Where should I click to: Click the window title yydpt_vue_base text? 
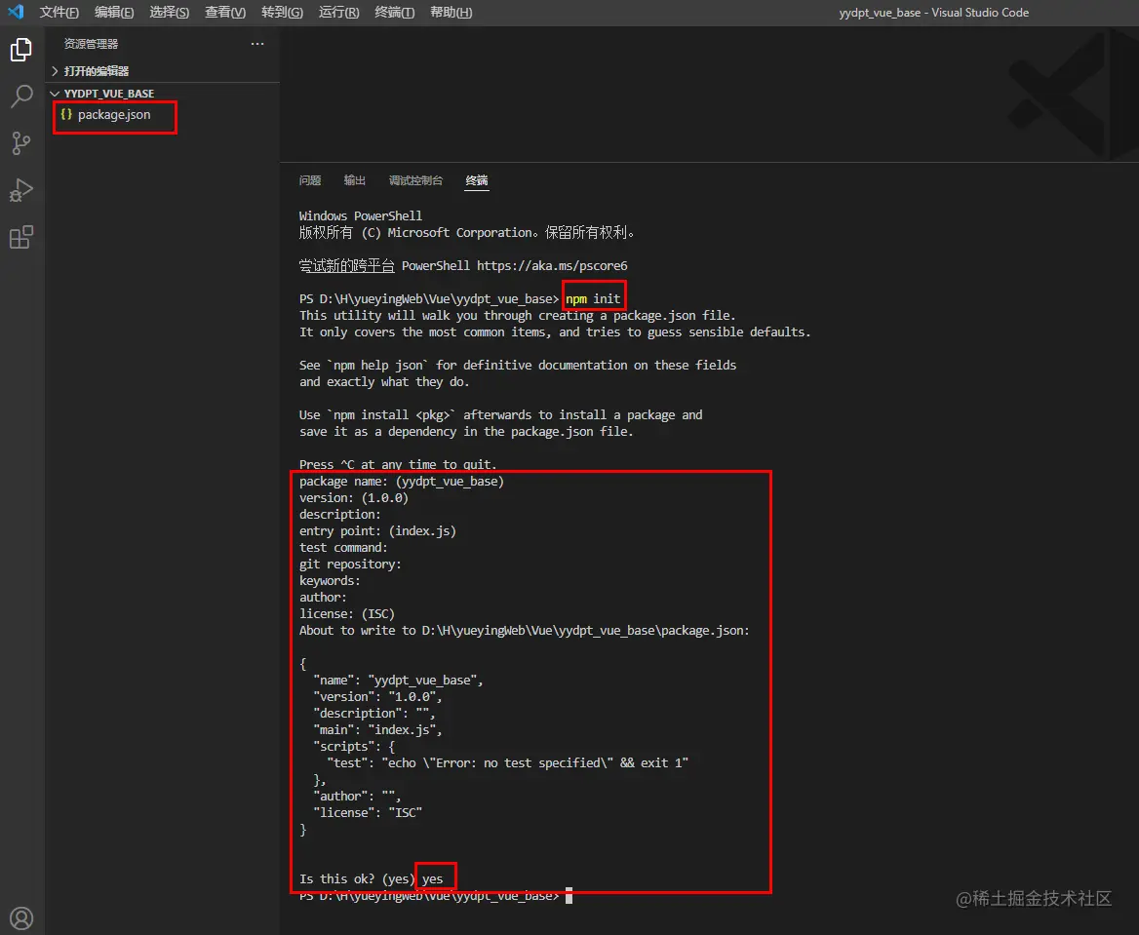point(880,13)
